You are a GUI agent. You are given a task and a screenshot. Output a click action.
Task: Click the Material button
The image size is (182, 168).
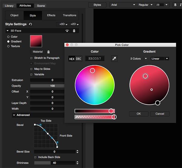click(x=38, y=52)
